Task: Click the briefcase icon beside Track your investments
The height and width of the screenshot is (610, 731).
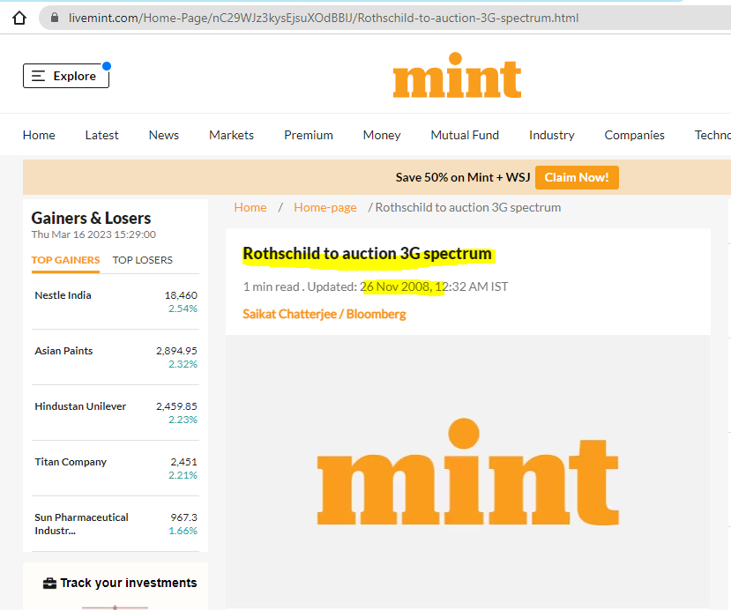Action: (x=49, y=583)
